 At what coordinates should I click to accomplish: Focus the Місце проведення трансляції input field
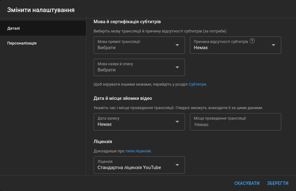(x=235, y=124)
